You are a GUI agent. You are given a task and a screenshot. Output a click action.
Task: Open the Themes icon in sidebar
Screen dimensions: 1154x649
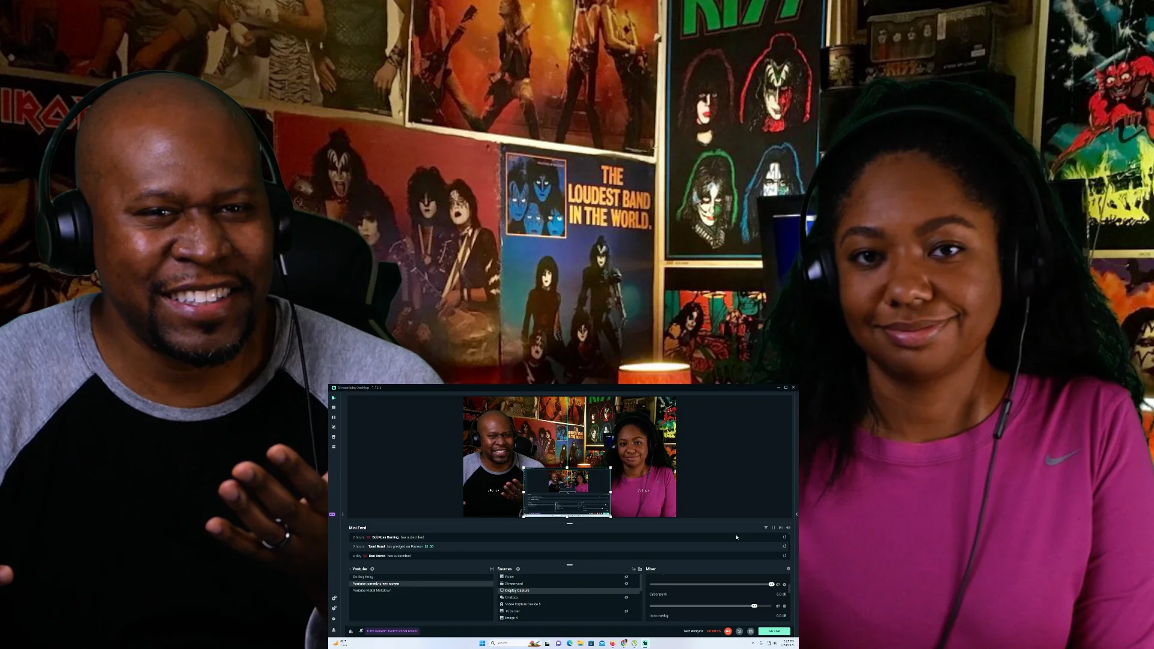334,427
